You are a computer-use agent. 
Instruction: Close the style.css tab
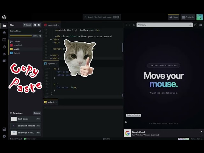click(x=57, y=64)
